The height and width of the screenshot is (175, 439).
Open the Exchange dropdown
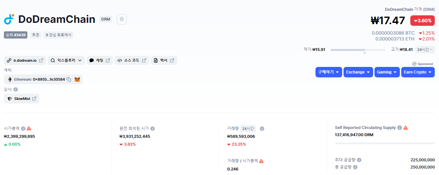pos(358,72)
